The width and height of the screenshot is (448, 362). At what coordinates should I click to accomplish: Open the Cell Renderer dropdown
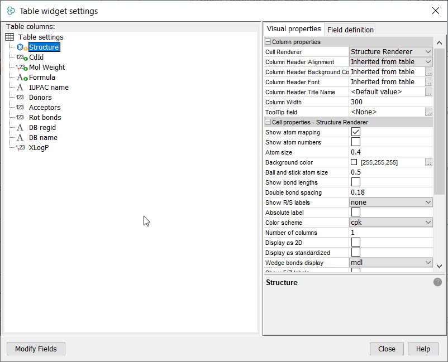pos(390,52)
